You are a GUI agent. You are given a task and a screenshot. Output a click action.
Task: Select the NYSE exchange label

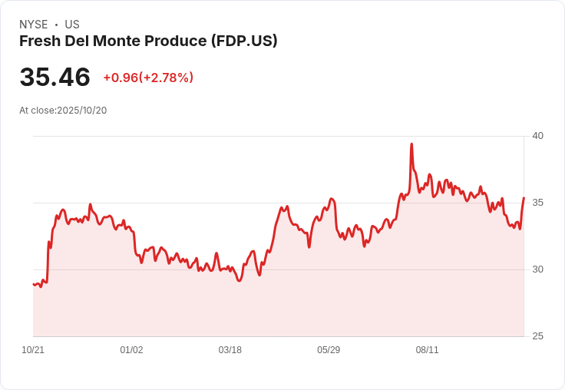click(x=34, y=25)
